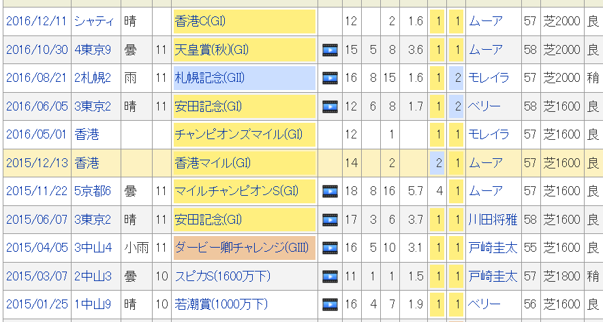Open the シャティン venue link
The width and height of the screenshot is (603, 322).
click(x=95, y=21)
